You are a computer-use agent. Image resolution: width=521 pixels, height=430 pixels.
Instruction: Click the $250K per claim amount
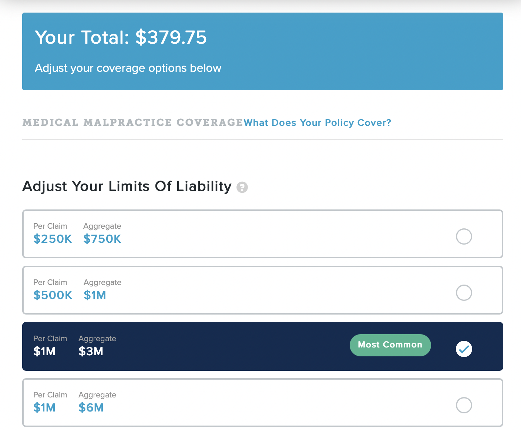click(x=53, y=239)
